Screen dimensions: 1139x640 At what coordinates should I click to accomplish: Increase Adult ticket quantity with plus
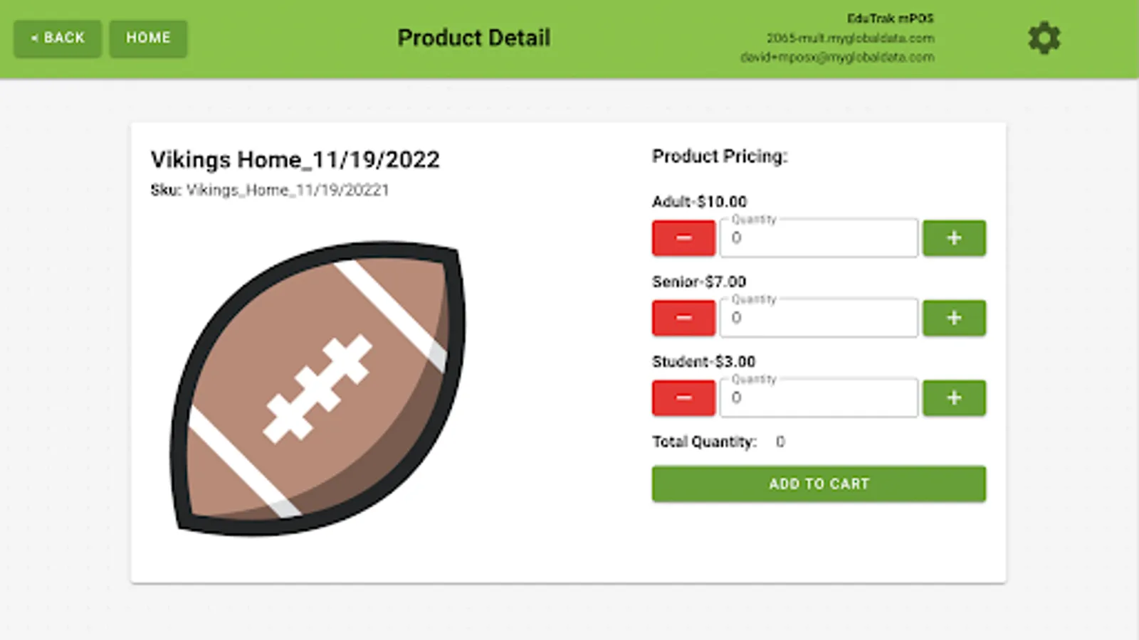coord(954,238)
